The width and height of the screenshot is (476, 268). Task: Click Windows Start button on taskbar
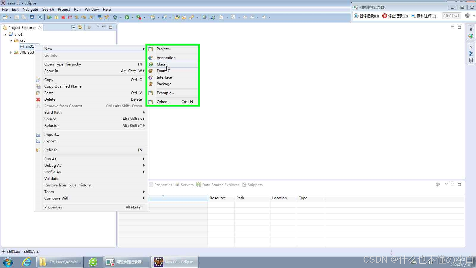coord(8,262)
